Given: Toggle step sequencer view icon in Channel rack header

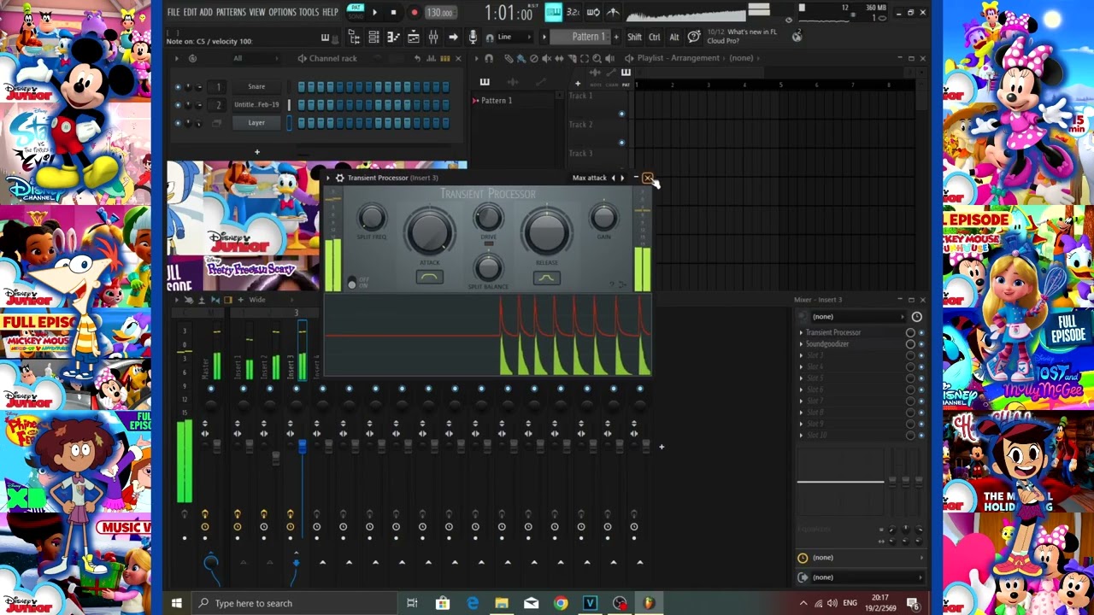Looking at the screenshot, I should coord(444,58).
